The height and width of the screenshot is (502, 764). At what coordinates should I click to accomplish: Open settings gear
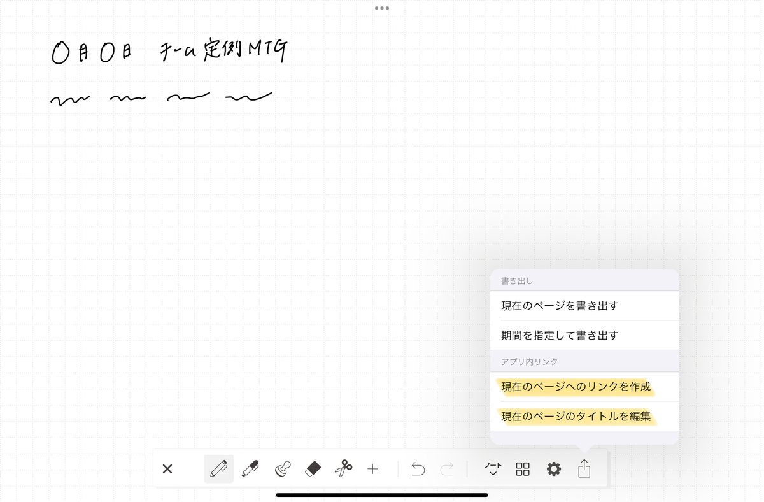[554, 470]
